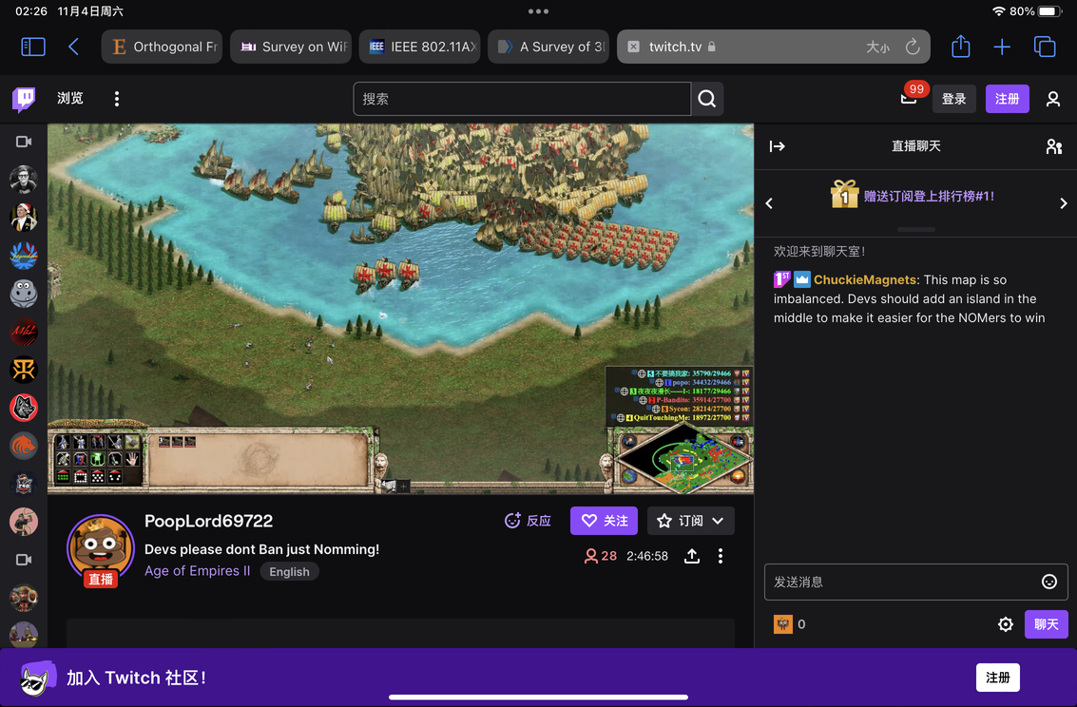Show the Safari tab overview
The image size is (1077, 707).
1045,47
